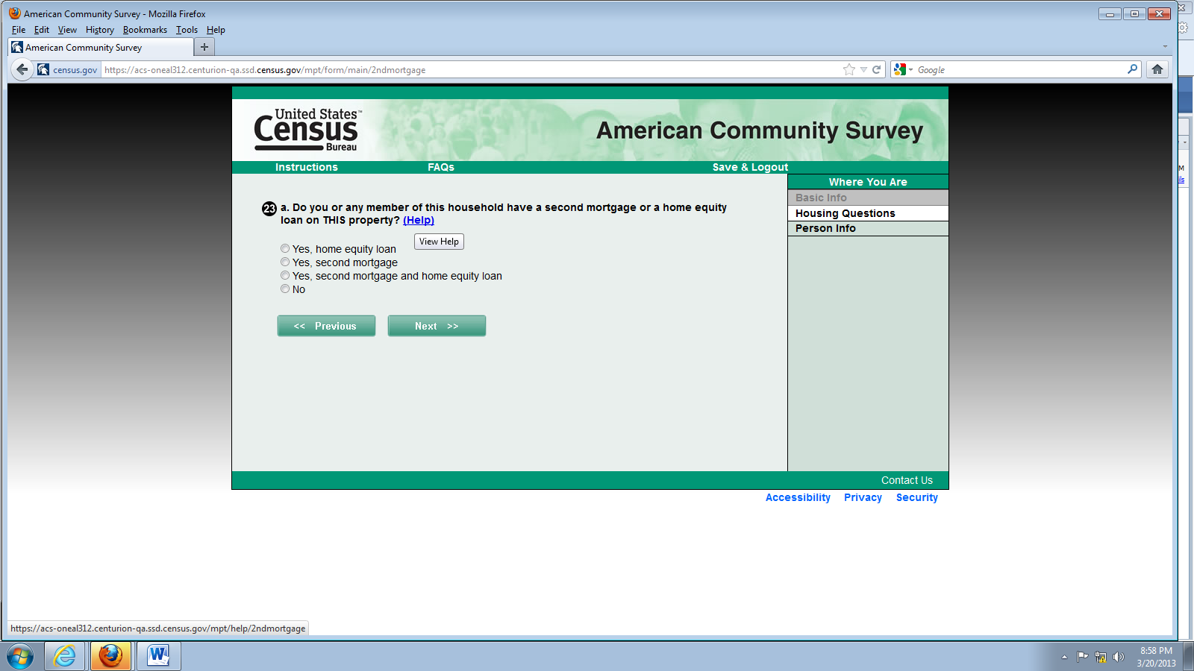Click the volume speaker tray icon
The width and height of the screenshot is (1194, 671).
(1118, 657)
